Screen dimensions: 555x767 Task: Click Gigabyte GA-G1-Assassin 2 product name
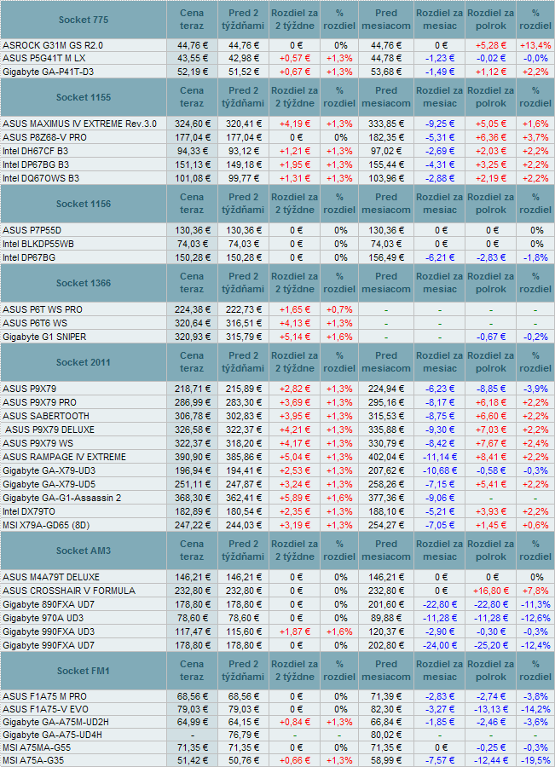pos(61,499)
